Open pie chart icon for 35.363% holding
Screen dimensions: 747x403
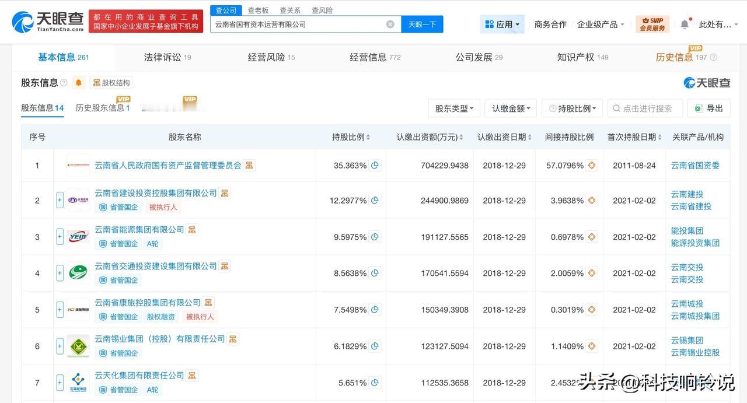[375, 166]
